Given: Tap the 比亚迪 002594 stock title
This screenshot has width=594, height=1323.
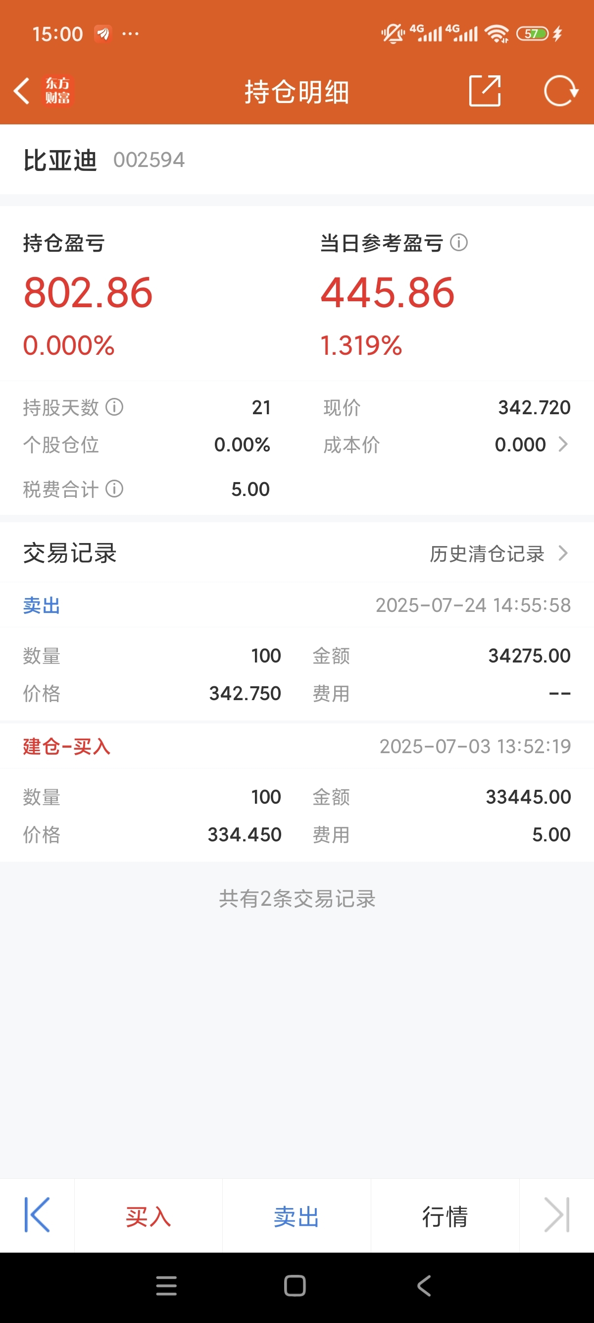Looking at the screenshot, I should coord(103,160).
